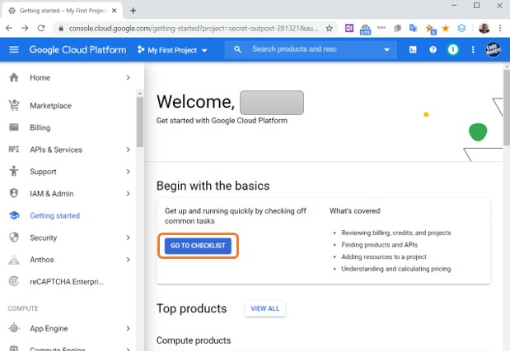Select Getting started in the sidebar
The height and width of the screenshot is (351, 510).
click(x=54, y=215)
